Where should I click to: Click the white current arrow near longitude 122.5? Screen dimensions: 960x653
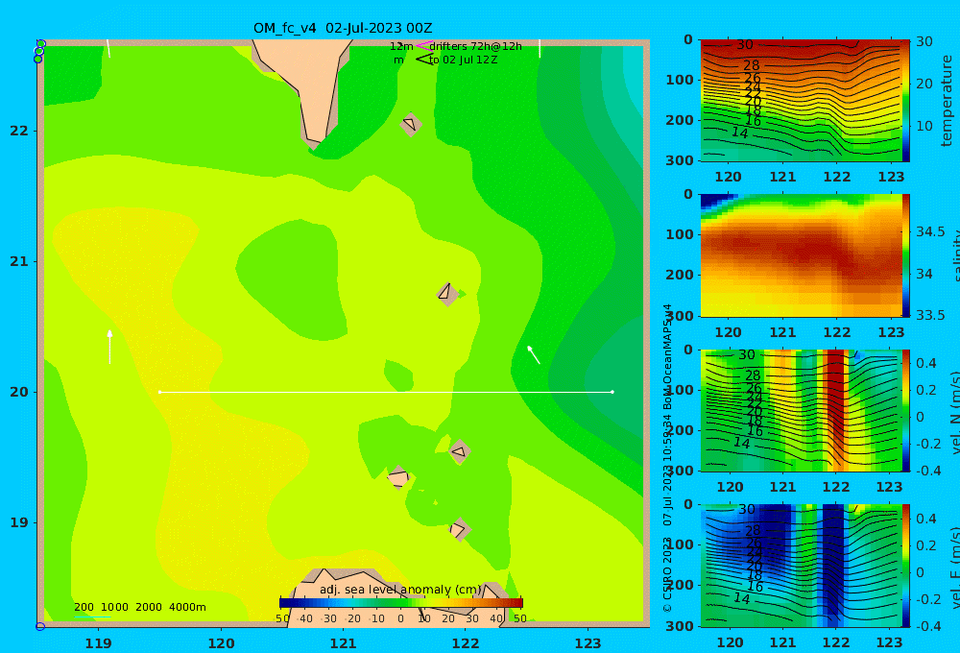533,354
